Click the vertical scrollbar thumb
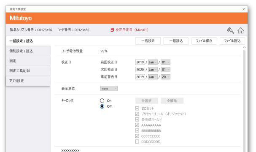Screen dimensions: 256x152 (x=244, y=101)
